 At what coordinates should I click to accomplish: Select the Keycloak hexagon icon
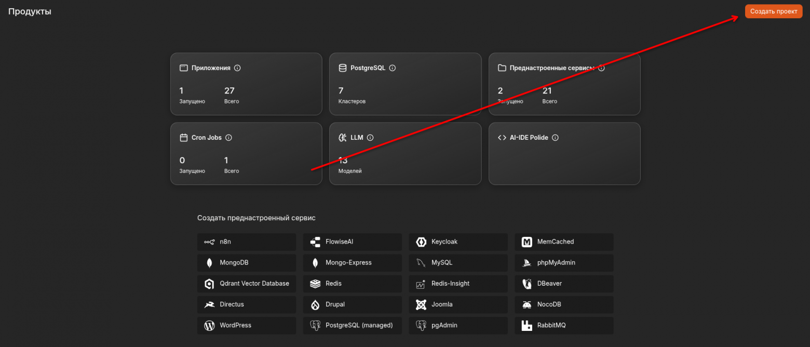tap(421, 242)
